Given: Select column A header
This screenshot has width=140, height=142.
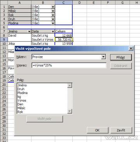Looking at the screenshot, I should coord(19,2).
